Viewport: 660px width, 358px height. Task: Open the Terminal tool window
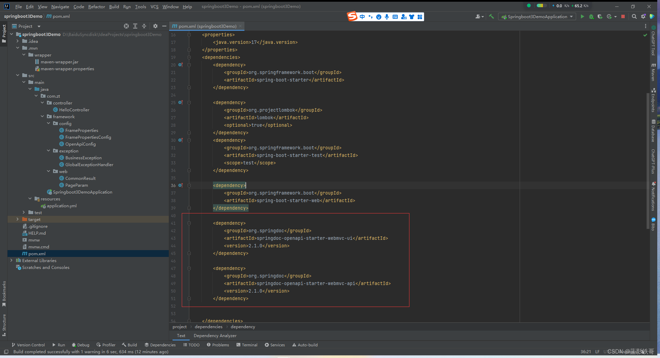tap(247, 345)
